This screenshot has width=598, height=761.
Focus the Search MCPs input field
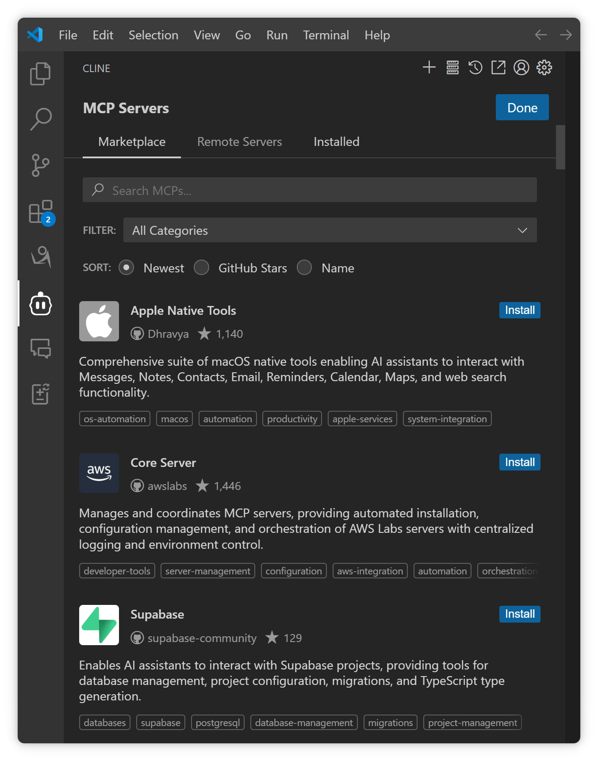[x=310, y=190]
